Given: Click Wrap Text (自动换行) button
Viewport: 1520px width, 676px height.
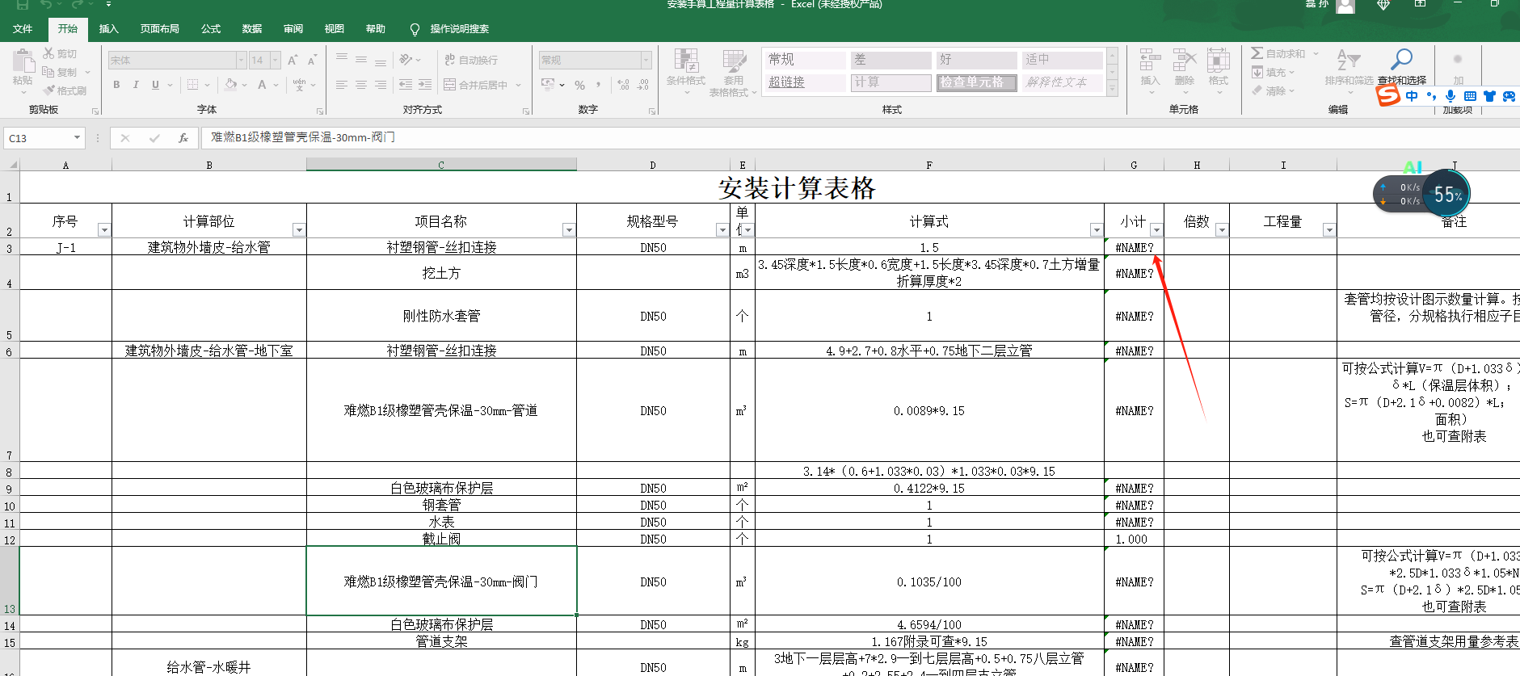Looking at the screenshot, I should pyautogui.click(x=471, y=60).
